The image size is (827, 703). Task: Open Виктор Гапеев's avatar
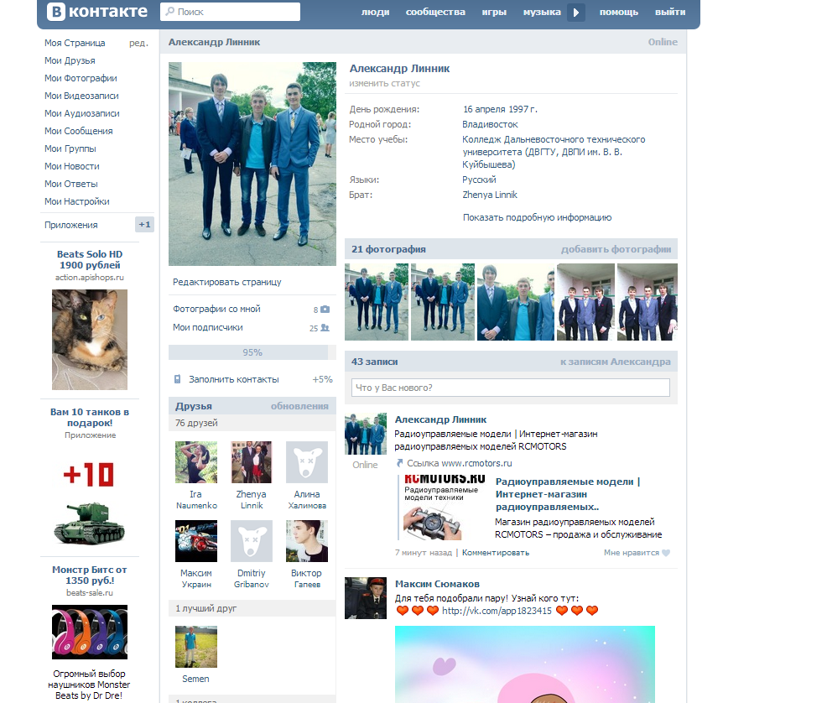[307, 541]
